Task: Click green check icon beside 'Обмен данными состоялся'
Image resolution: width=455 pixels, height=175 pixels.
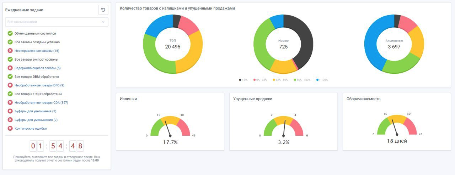Action: 10,34
